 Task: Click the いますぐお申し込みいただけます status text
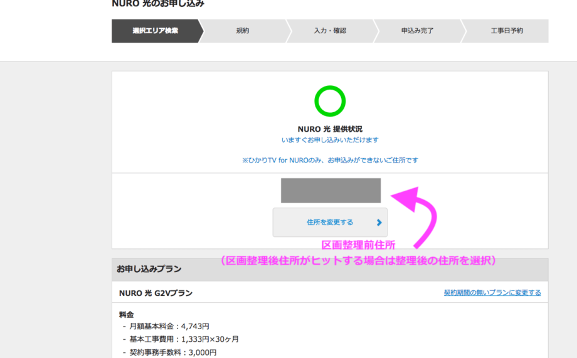click(330, 140)
